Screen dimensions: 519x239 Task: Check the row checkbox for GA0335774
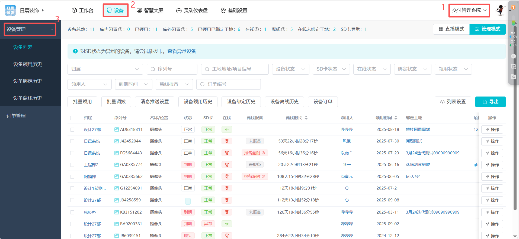pyautogui.click(x=72, y=165)
